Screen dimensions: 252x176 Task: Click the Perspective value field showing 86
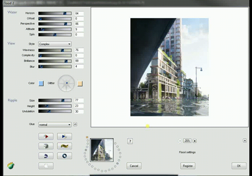tap(79, 24)
